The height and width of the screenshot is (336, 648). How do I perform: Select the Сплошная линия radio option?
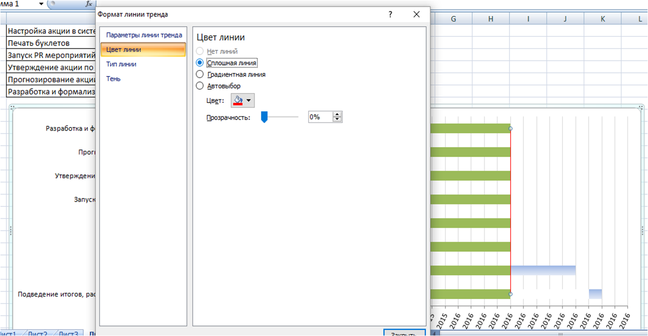click(x=200, y=62)
